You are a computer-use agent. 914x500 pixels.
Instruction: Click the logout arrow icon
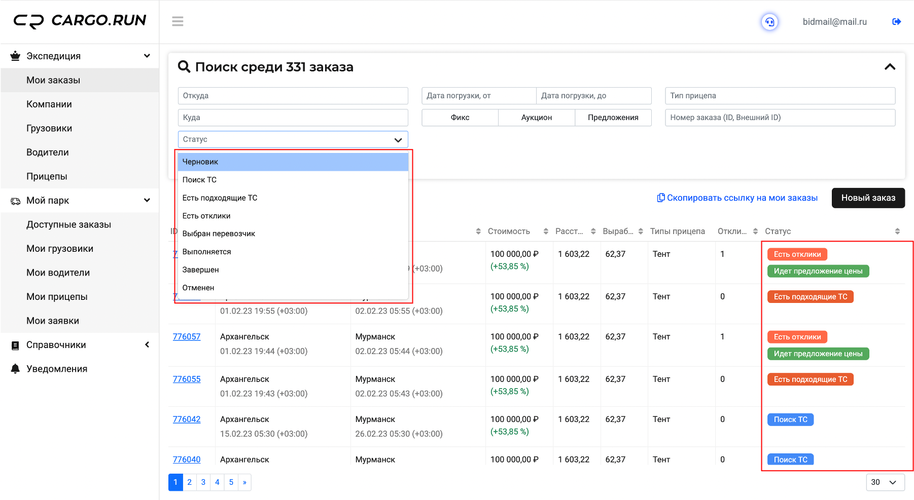click(x=896, y=22)
